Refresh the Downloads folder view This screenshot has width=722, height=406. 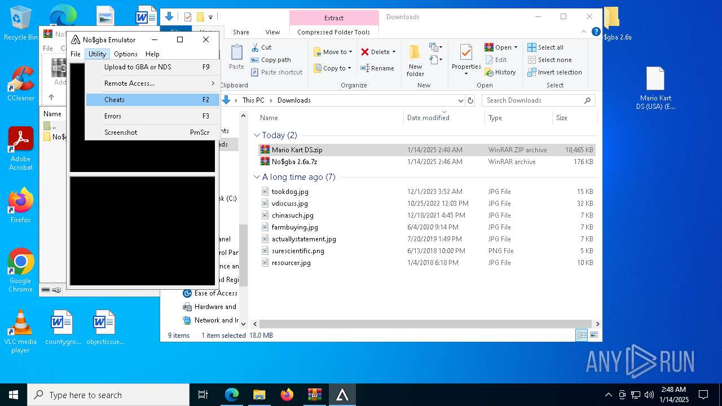click(x=470, y=100)
